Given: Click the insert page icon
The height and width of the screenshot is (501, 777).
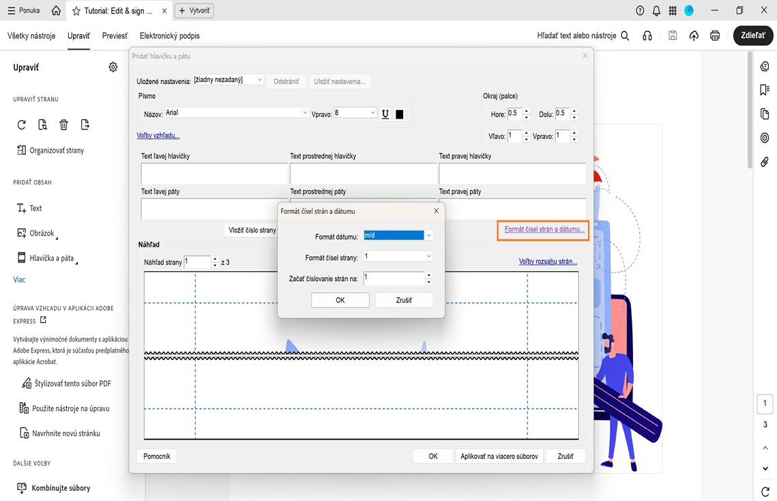Looking at the screenshot, I should pyautogui.click(x=85, y=125).
